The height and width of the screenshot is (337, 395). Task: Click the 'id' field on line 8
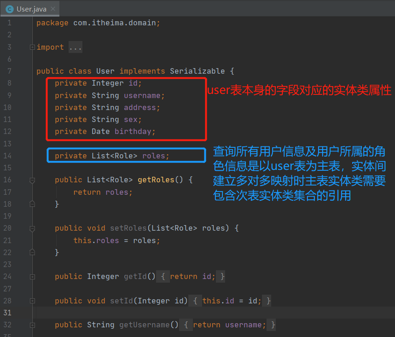coord(133,83)
